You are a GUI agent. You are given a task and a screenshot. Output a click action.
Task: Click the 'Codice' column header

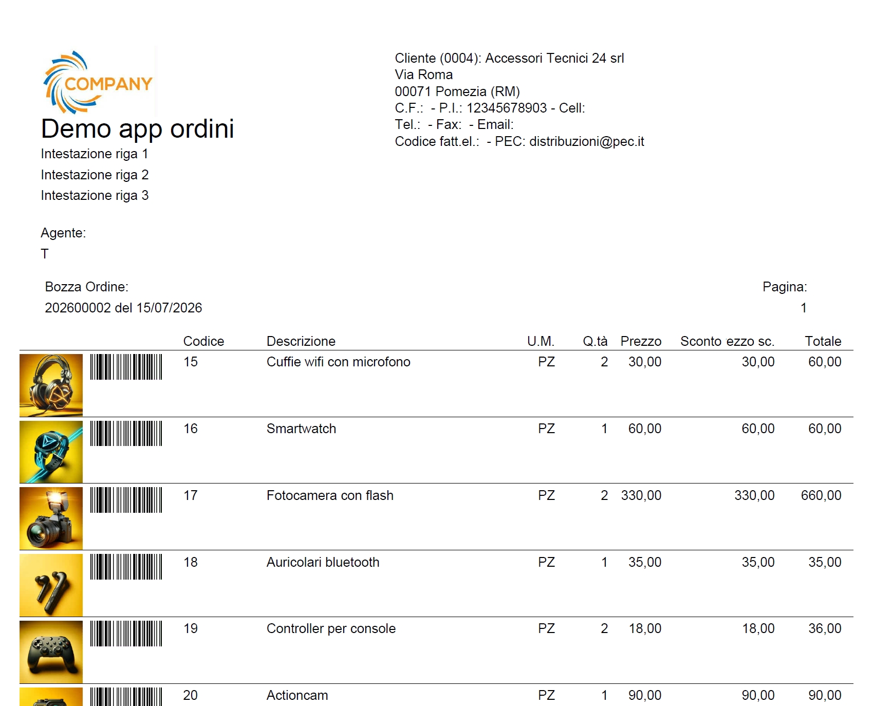tap(203, 341)
